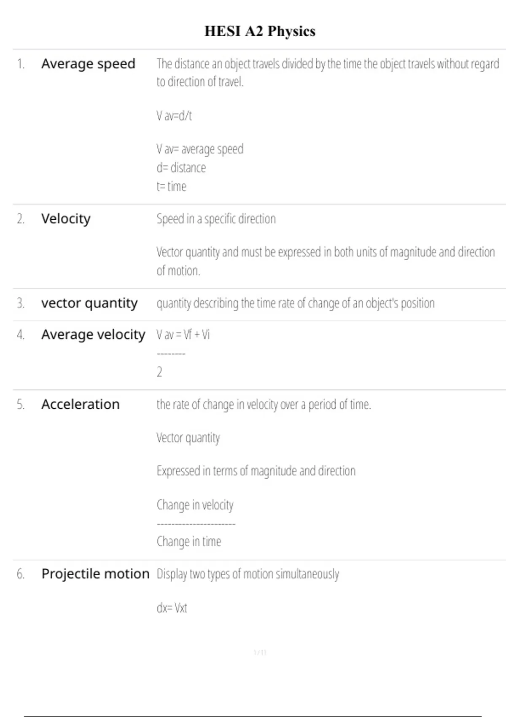Click the t= time line
This screenshot has height=717, width=506.
172,186
